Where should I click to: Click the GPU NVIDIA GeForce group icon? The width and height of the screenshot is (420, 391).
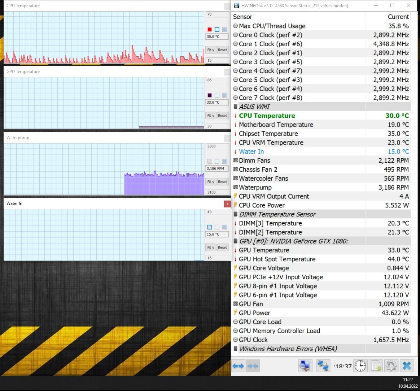(236, 241)
